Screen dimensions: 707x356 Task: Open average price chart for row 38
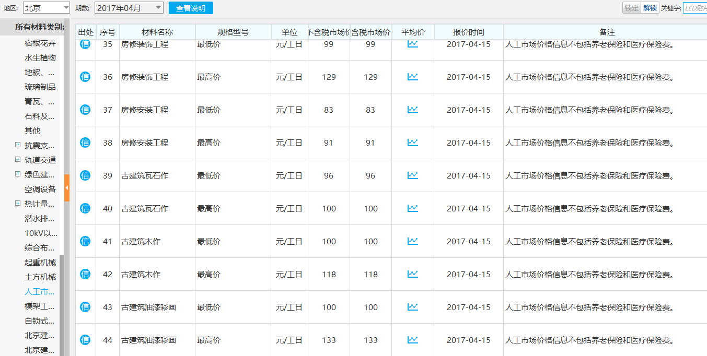[x=413, y=143]
